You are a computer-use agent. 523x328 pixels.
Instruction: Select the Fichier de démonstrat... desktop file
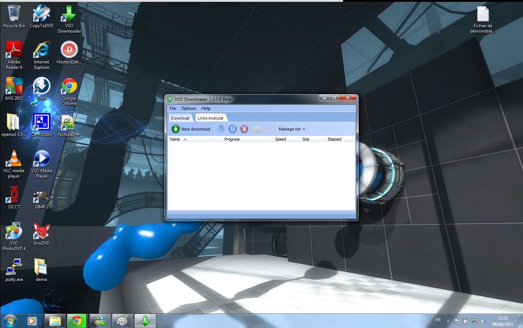[x=483, y=20]
